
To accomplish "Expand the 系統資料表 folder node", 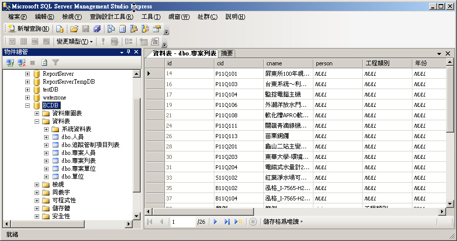I will tap(46, 129).
